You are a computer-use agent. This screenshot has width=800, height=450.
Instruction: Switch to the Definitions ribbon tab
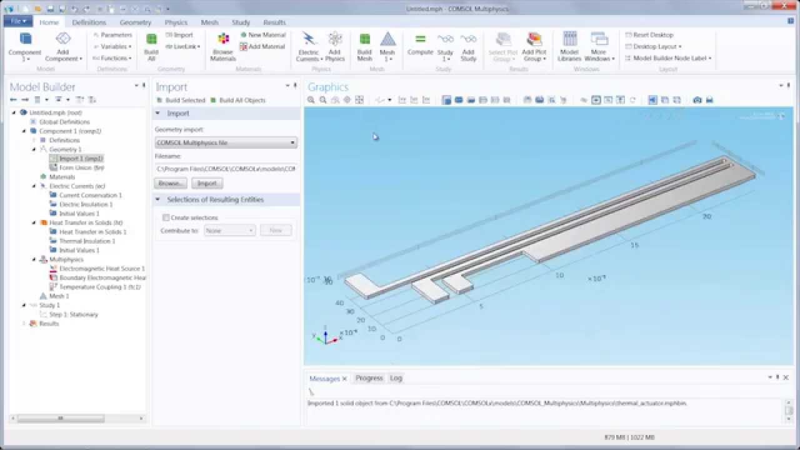click(89, 22)
